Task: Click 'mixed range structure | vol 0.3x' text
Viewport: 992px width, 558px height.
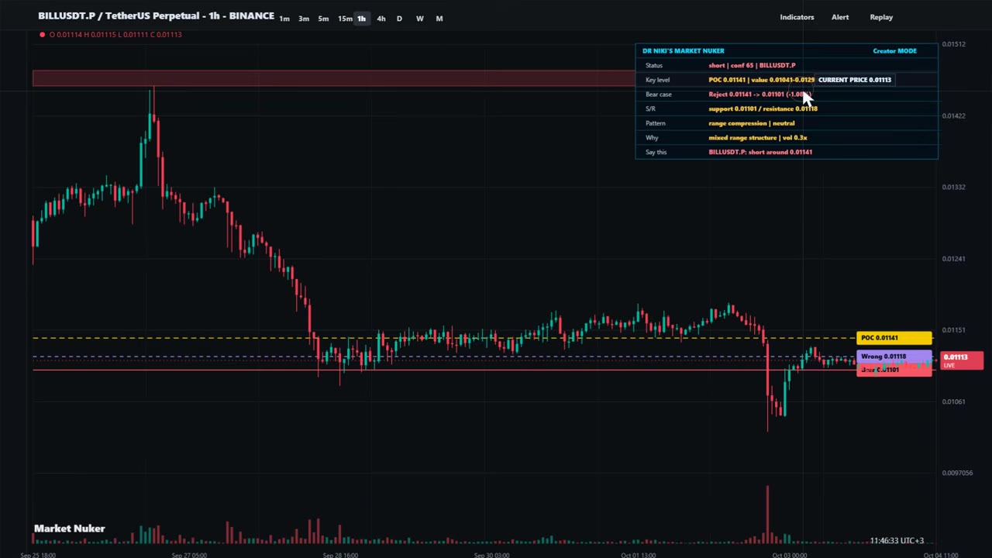Action: tap(757, 138)
